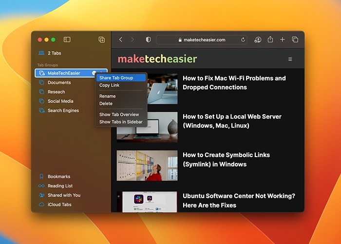Image resolution: width=341 pixels, height=244 pixels.
Task: Click the collaborate profile icon in the toolbar
Action: point(258,40)
